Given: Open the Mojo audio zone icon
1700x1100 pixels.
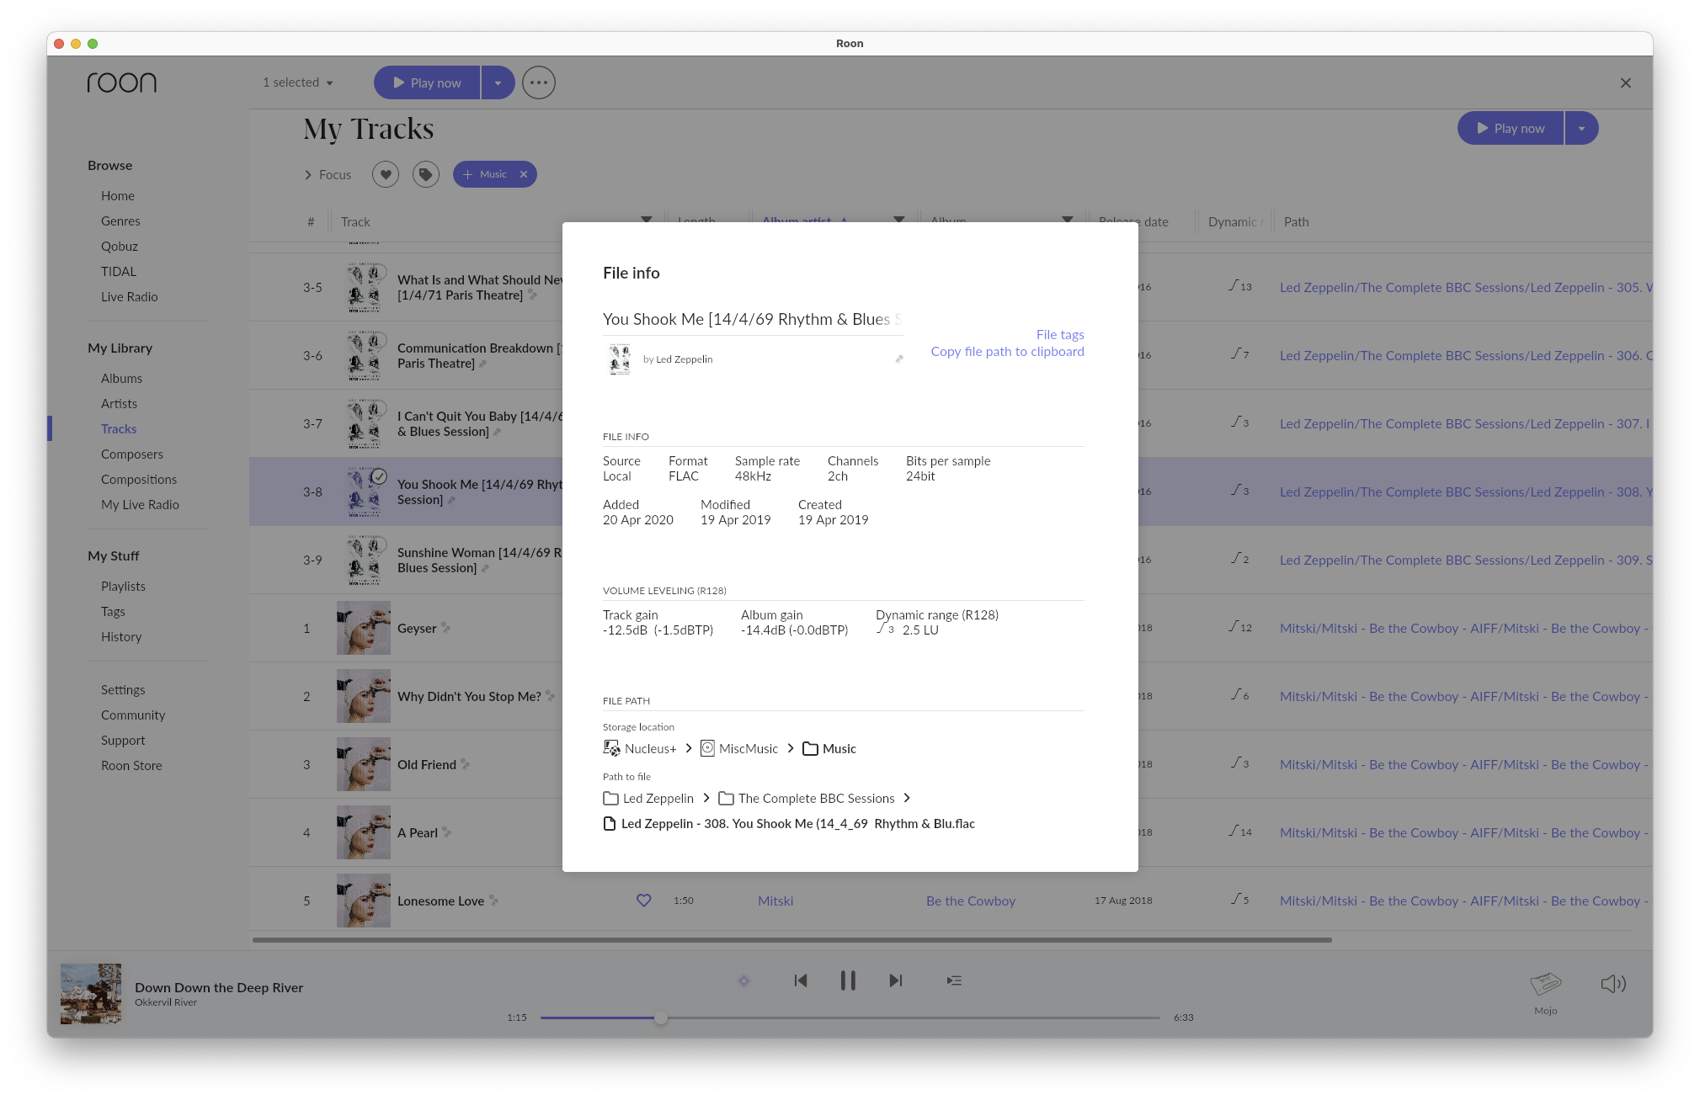Looking at the screenshot, I should click(1546, 983).
